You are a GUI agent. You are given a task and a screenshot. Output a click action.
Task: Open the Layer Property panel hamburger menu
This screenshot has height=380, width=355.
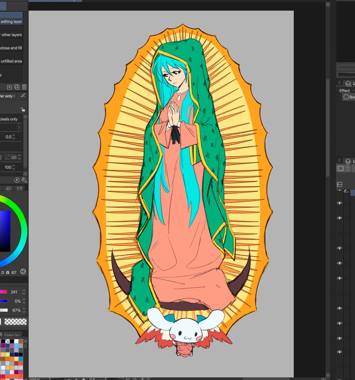click(x=339, y=82)
